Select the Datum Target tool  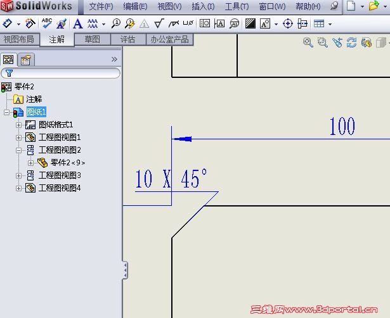[x=234, y=23]
